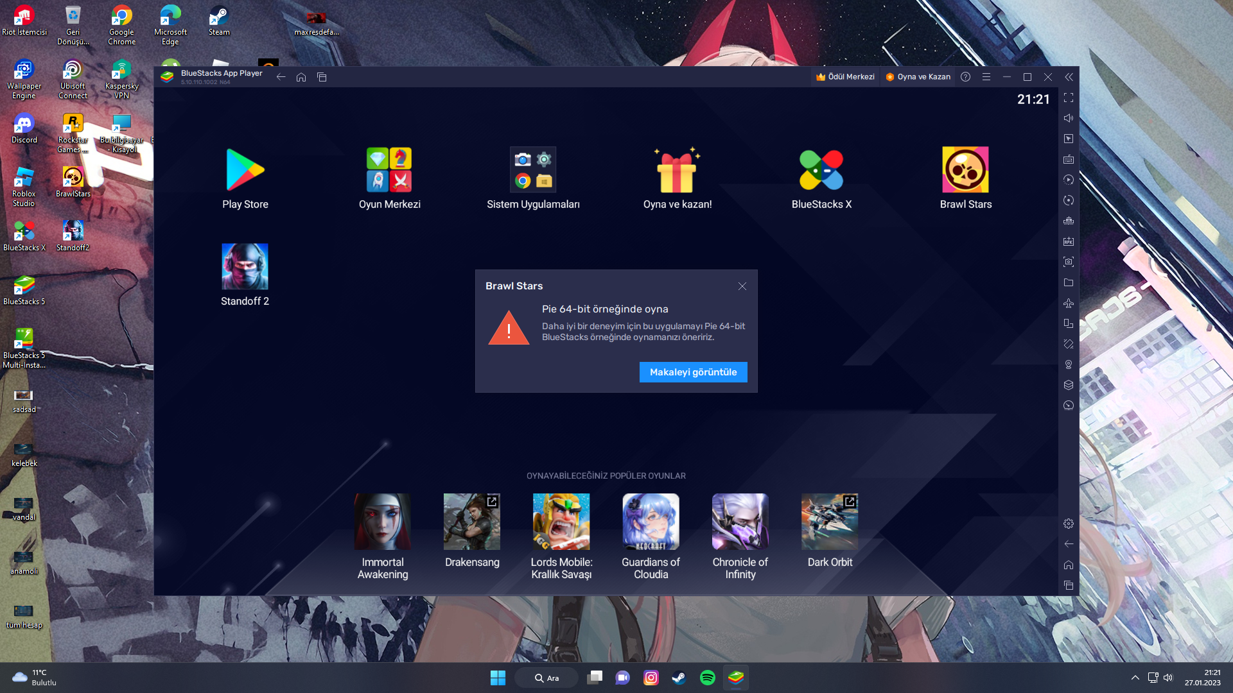Click the sidebar screenshot icon
Viewport: 1233px width, 693px height.
1069,262
